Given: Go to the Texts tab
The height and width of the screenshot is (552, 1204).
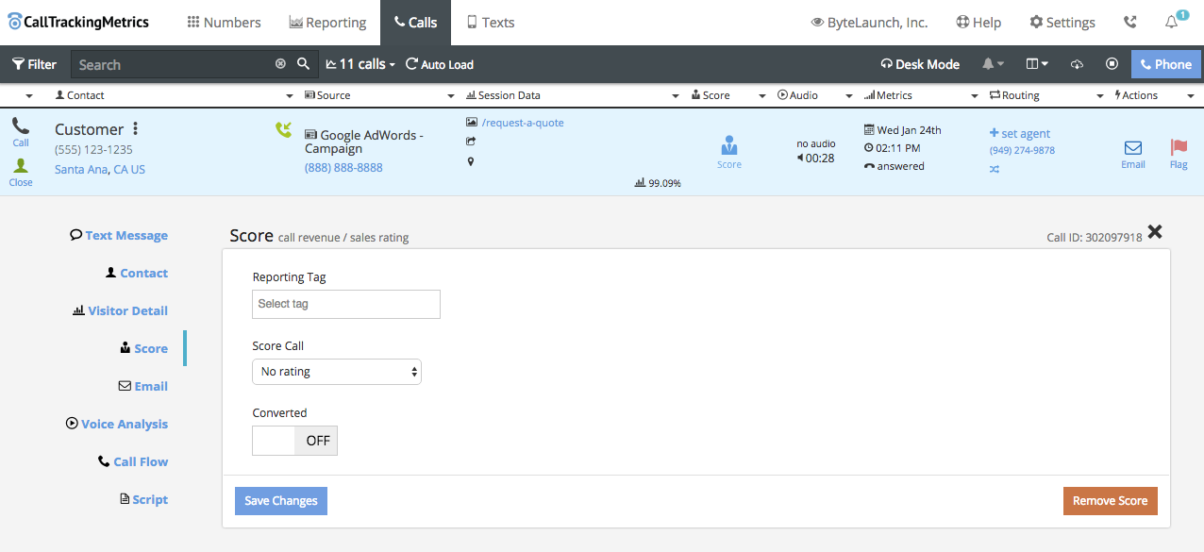Looking at the screenshot, I should pyautogui.click(x=491, y=23).
